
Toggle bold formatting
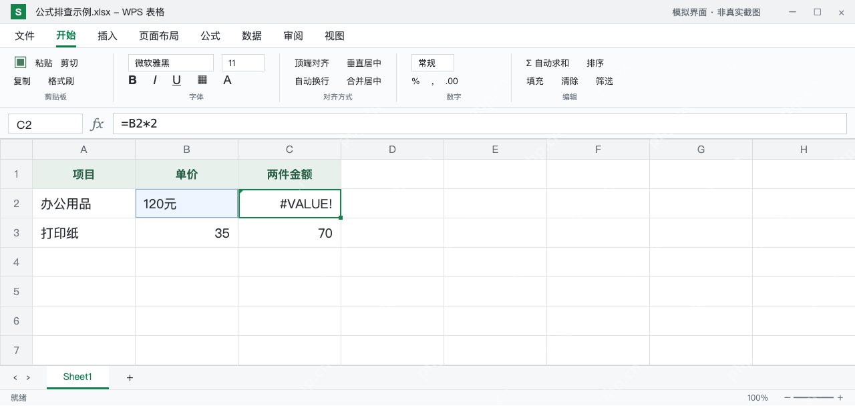coord(132,80)
